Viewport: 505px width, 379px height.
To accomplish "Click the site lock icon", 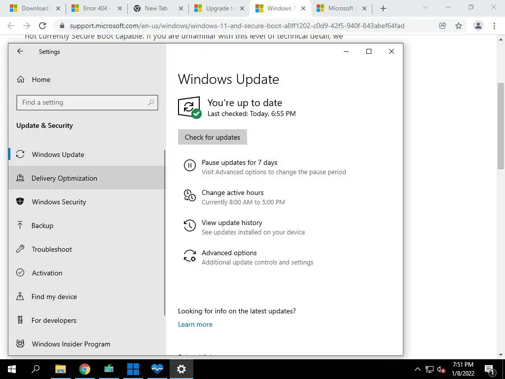I will pyautogui.click(x=62, y=26).
